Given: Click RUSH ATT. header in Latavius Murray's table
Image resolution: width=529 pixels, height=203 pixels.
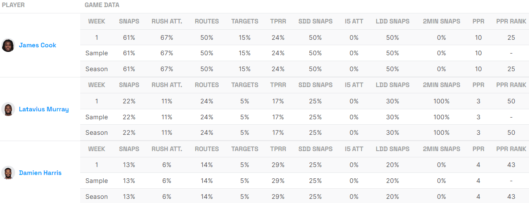Looking at the screenshot, I should tap(167, 85).
